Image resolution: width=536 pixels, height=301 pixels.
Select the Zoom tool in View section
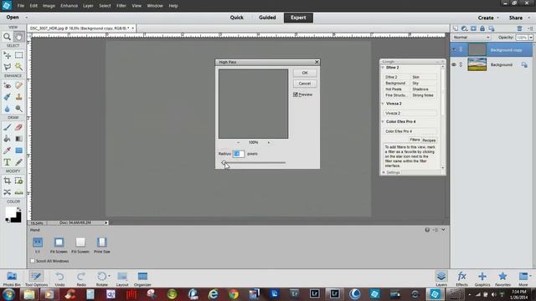pos(7,37)
